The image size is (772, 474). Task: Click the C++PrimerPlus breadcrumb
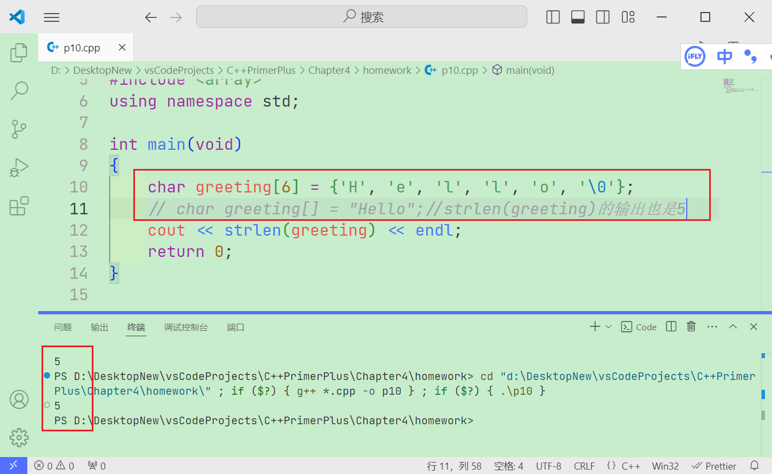coord(261,71)
